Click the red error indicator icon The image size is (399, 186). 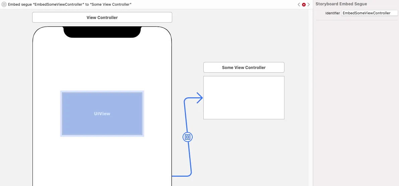tap(304, 5)
